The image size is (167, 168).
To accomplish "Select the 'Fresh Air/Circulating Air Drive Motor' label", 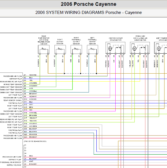I will 140,38.
